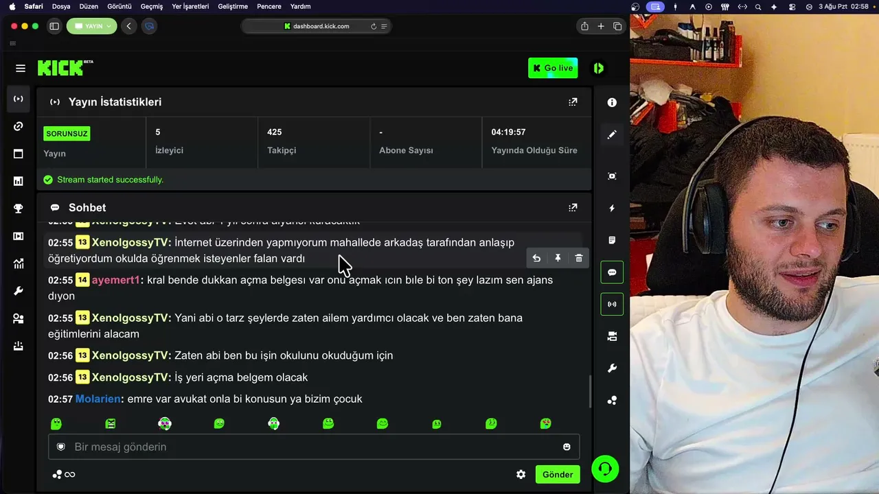Delete the hovered XenolgossyTV message

tap(579, 258)
